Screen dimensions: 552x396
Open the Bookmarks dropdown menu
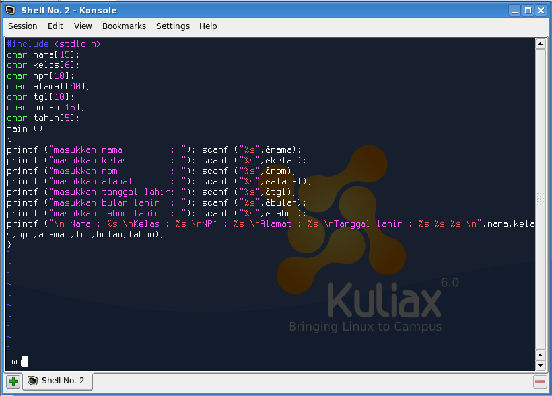coord(124,26)
